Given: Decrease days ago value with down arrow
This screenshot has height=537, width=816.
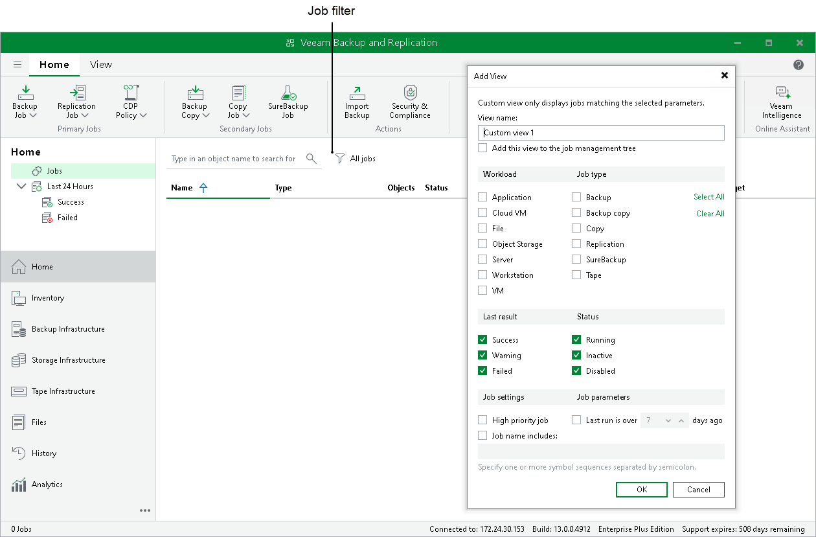Looking at the screenshot, I should 668,420.
